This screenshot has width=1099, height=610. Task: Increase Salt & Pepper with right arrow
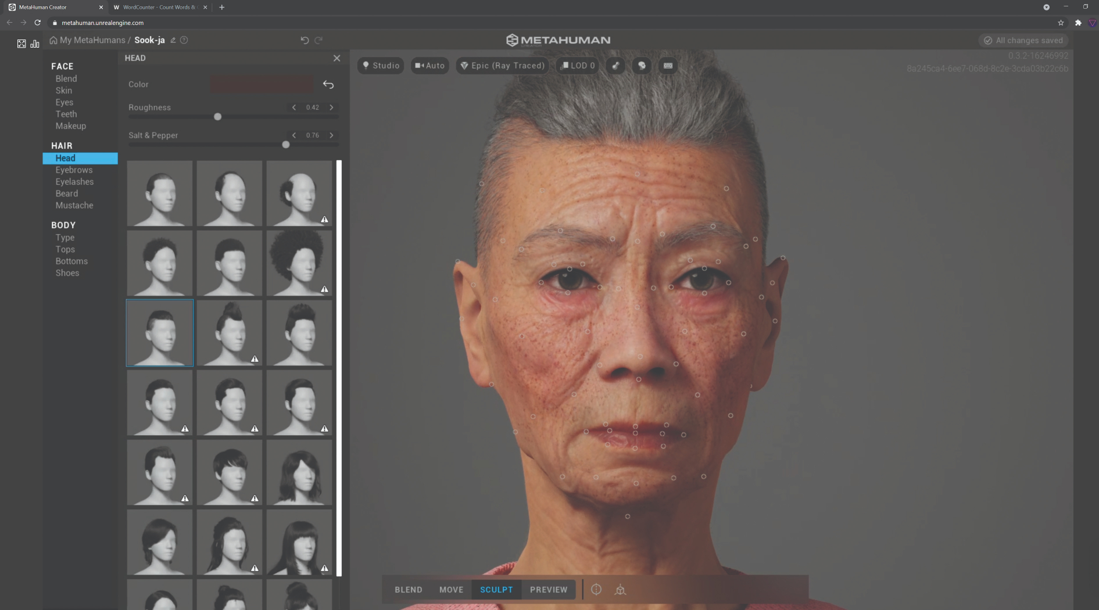[x=332, y=135]
